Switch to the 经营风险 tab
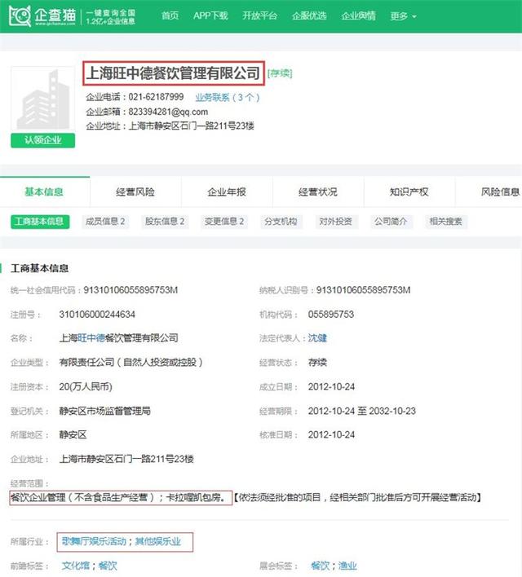522x577 pixels. (135, 192)
